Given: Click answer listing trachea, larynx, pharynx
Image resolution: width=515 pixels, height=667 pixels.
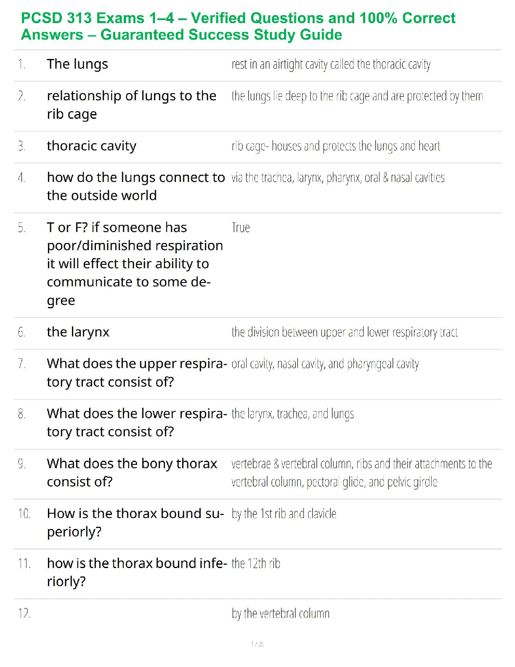Looking at the screenshot, I should pos(338,178).
